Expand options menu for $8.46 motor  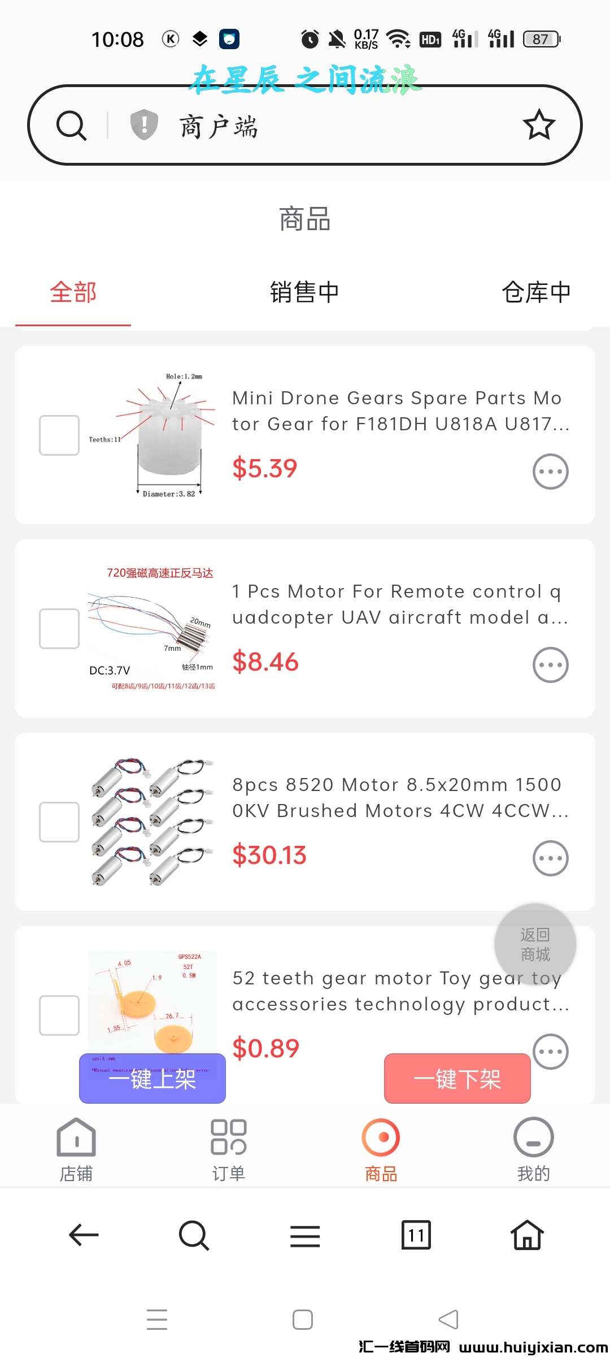[x=550, y=665]
